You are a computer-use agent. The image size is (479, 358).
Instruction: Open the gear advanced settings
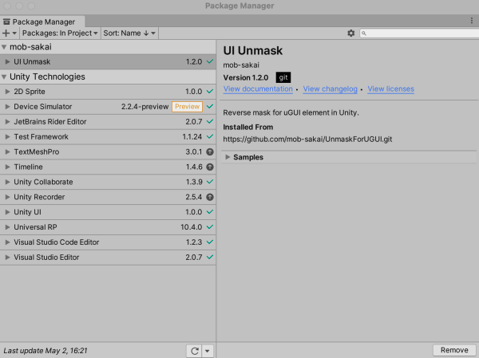coord(351,33)
